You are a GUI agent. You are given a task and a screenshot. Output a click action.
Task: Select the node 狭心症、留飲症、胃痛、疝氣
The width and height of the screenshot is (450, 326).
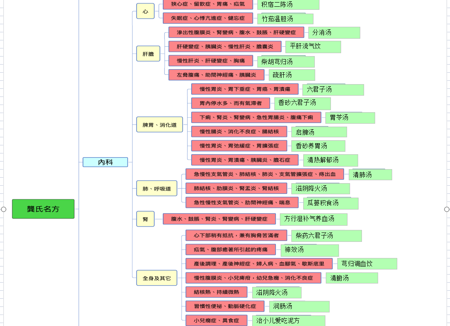coord(208,4)
